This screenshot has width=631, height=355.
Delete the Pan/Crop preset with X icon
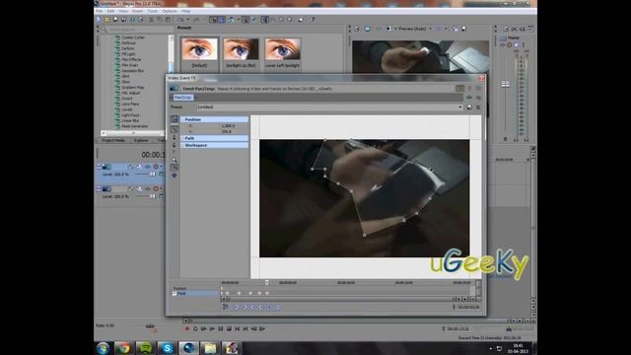pos(478,107)
